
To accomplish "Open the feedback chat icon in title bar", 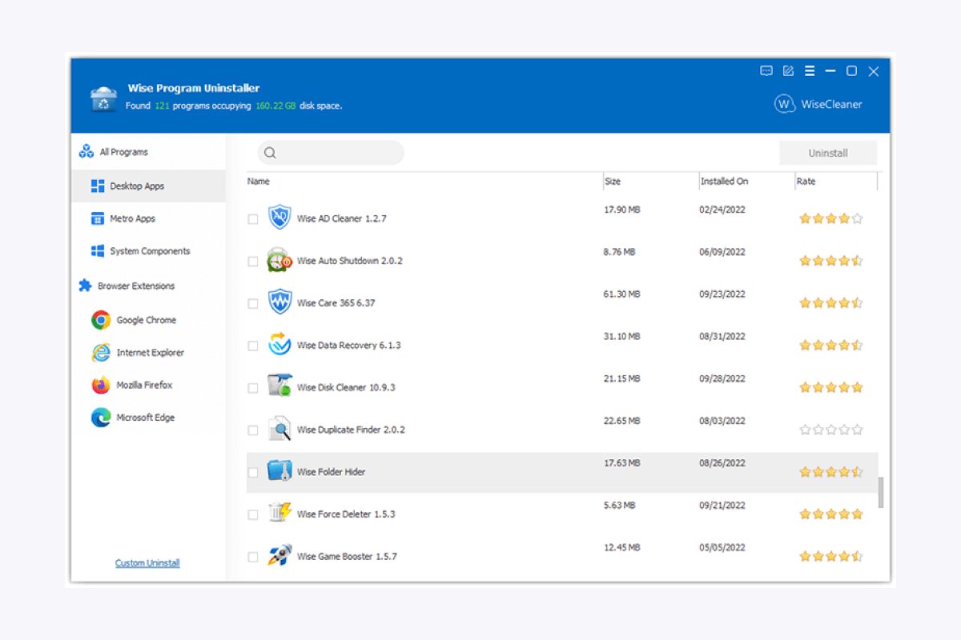I will coord(766,70).
